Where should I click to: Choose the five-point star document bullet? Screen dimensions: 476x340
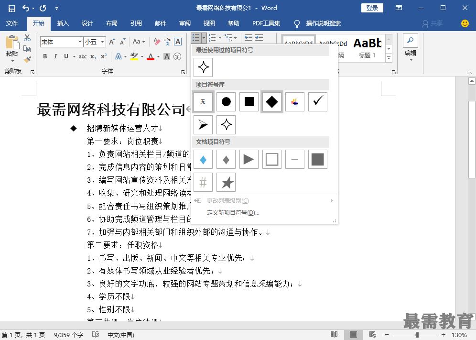click(226, 182)
